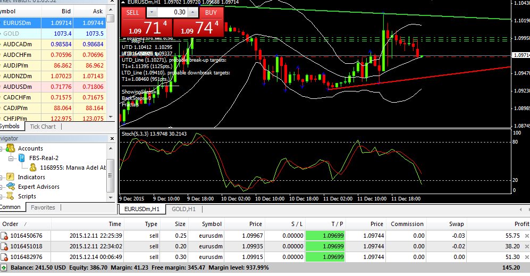The width and height of the screenshot is (530, 276).
Task: Click the Indicators icon in Navigator
Action: coord(11,177)
